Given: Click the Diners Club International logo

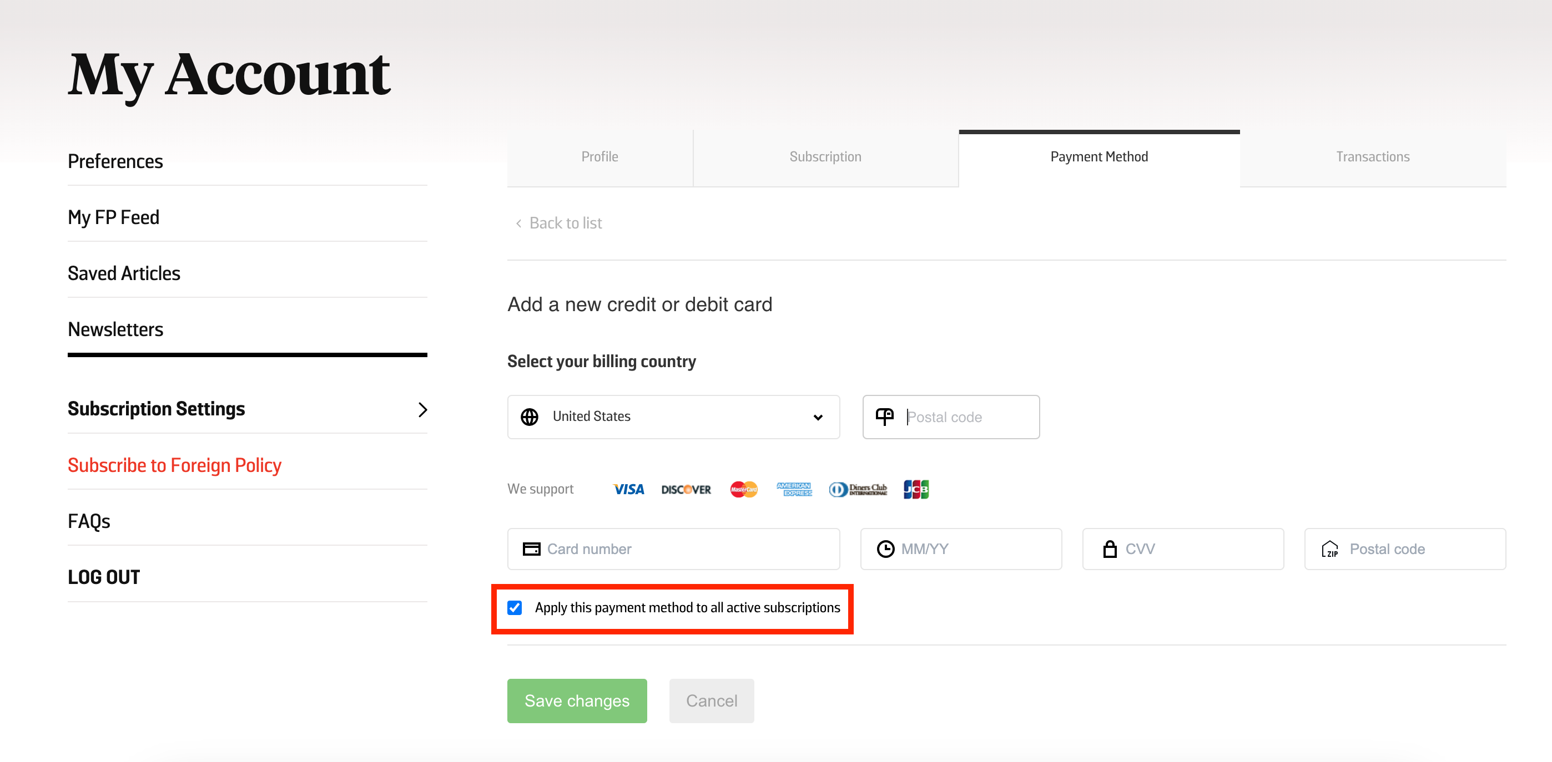Looking at the screenshot, I should pyautogui.click(x=858, y=489).
